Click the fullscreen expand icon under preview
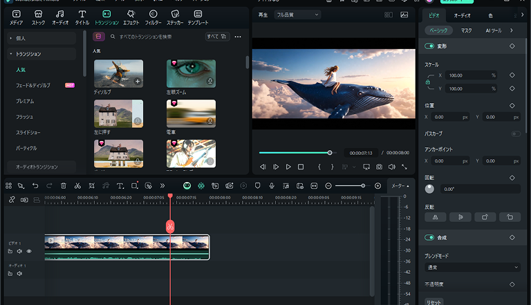 point(404,167)
